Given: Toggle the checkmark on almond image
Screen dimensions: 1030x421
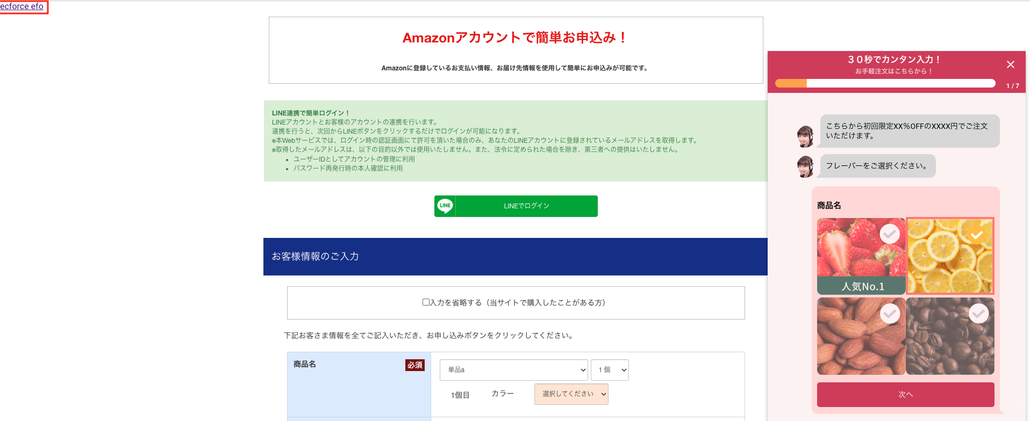Looking at the screenshot, I should pos(890,313).
